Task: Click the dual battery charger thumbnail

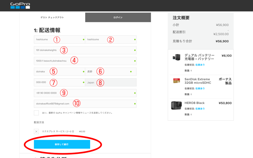Action: coord(176,57)
